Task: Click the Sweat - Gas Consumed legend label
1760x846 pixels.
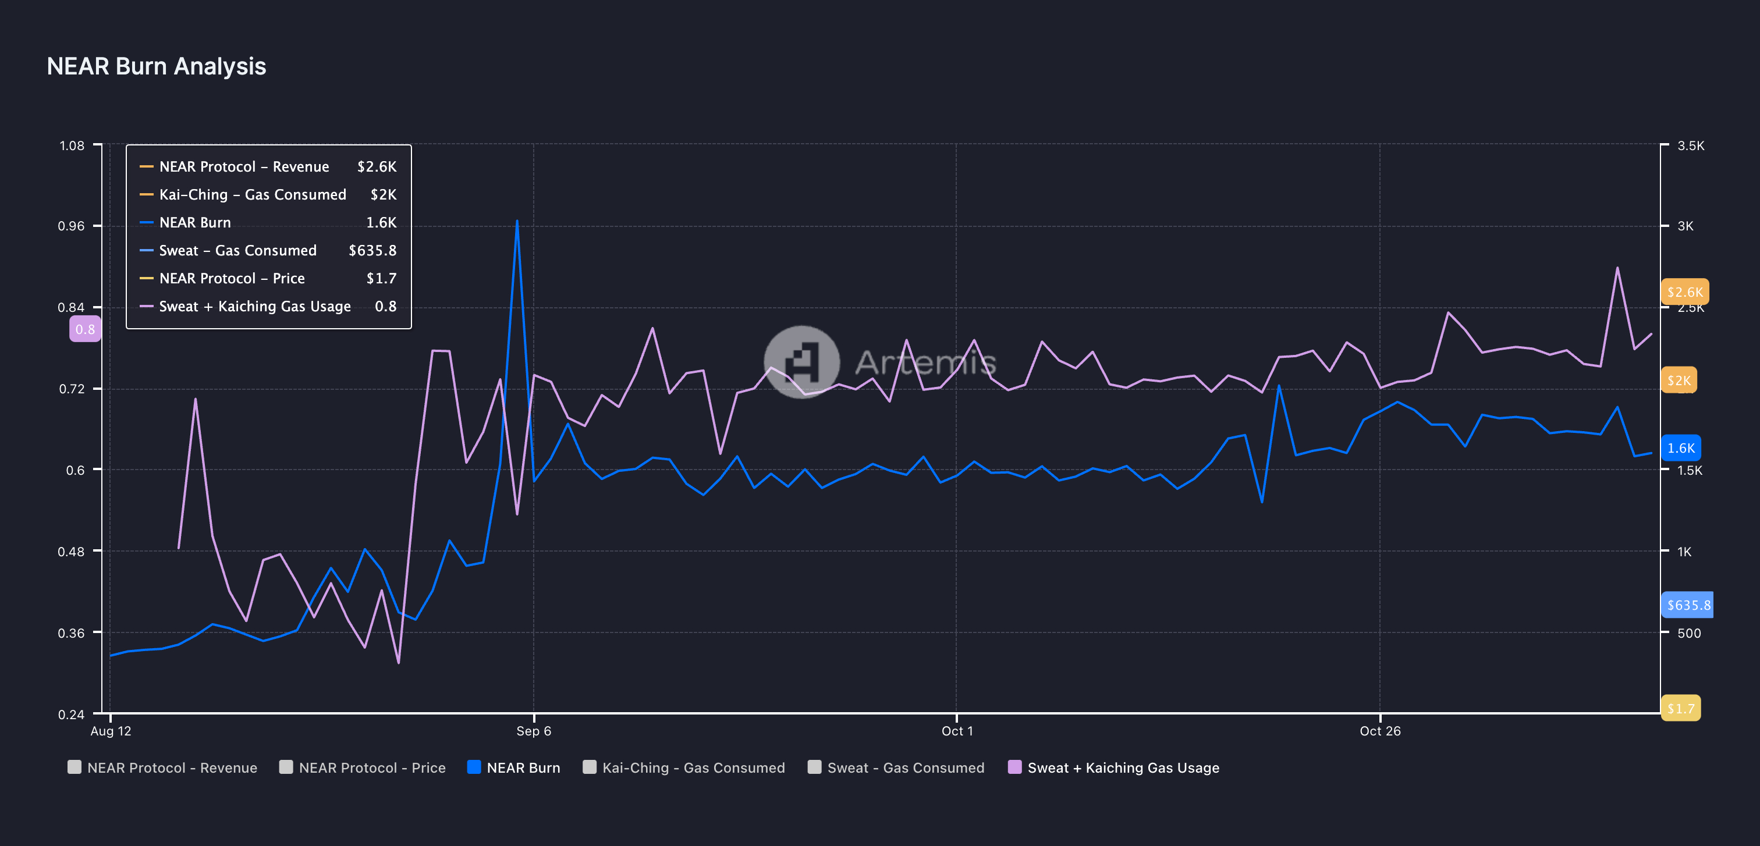Action: point(906,767)
